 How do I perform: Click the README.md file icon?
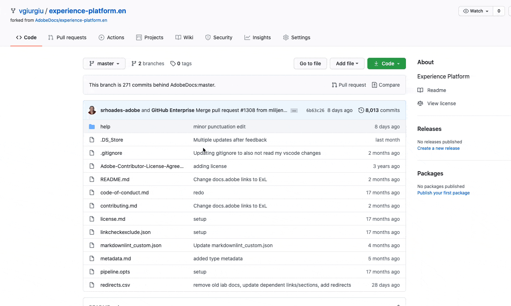(92, 179)
